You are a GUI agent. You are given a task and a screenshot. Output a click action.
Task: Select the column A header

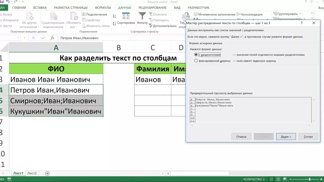point(56,47)
